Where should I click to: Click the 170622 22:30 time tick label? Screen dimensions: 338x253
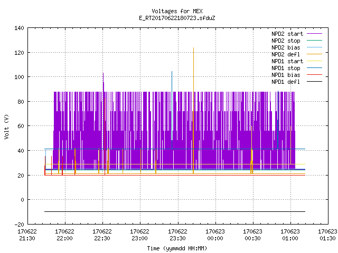coord(102,235)
